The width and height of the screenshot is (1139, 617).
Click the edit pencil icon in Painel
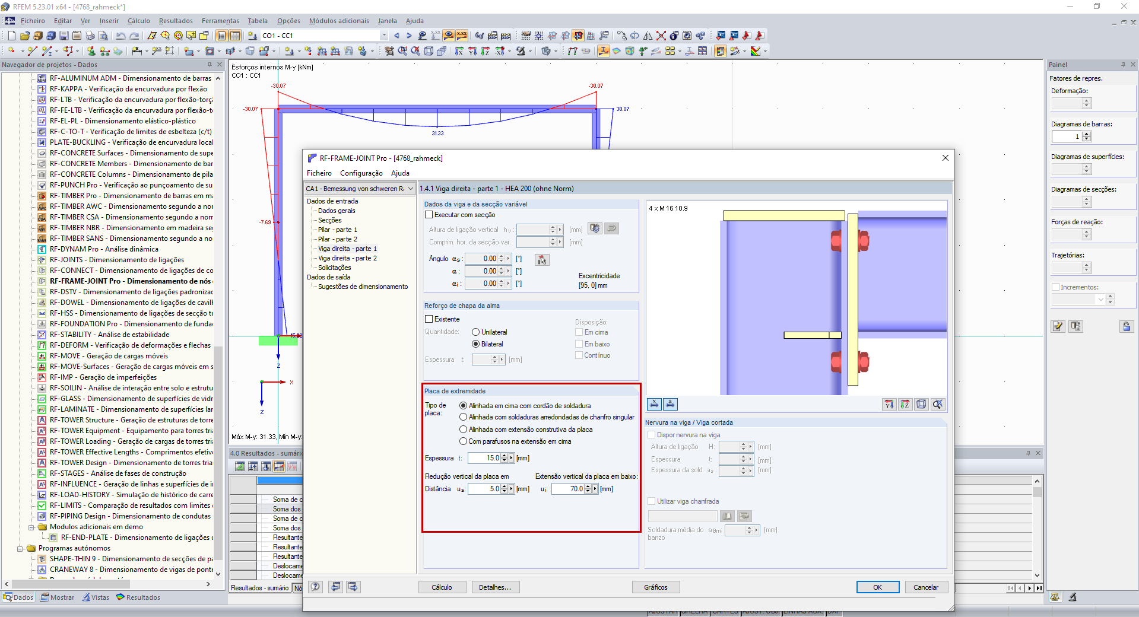[x=1058, y=326]
